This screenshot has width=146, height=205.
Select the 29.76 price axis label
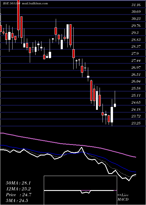136,26
